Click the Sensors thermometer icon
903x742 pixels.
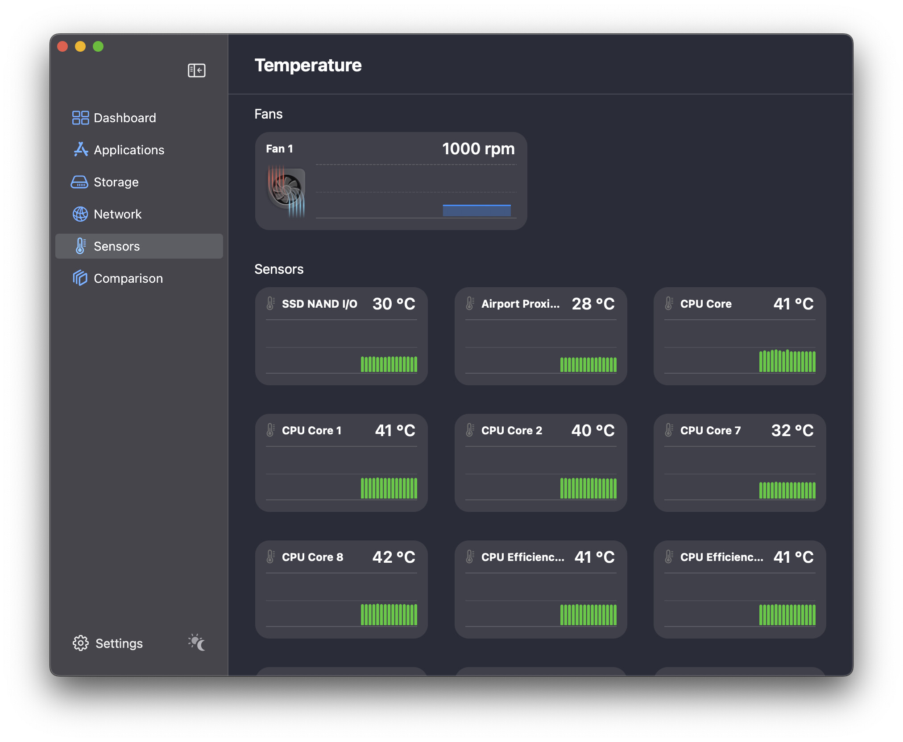(80, 246)
